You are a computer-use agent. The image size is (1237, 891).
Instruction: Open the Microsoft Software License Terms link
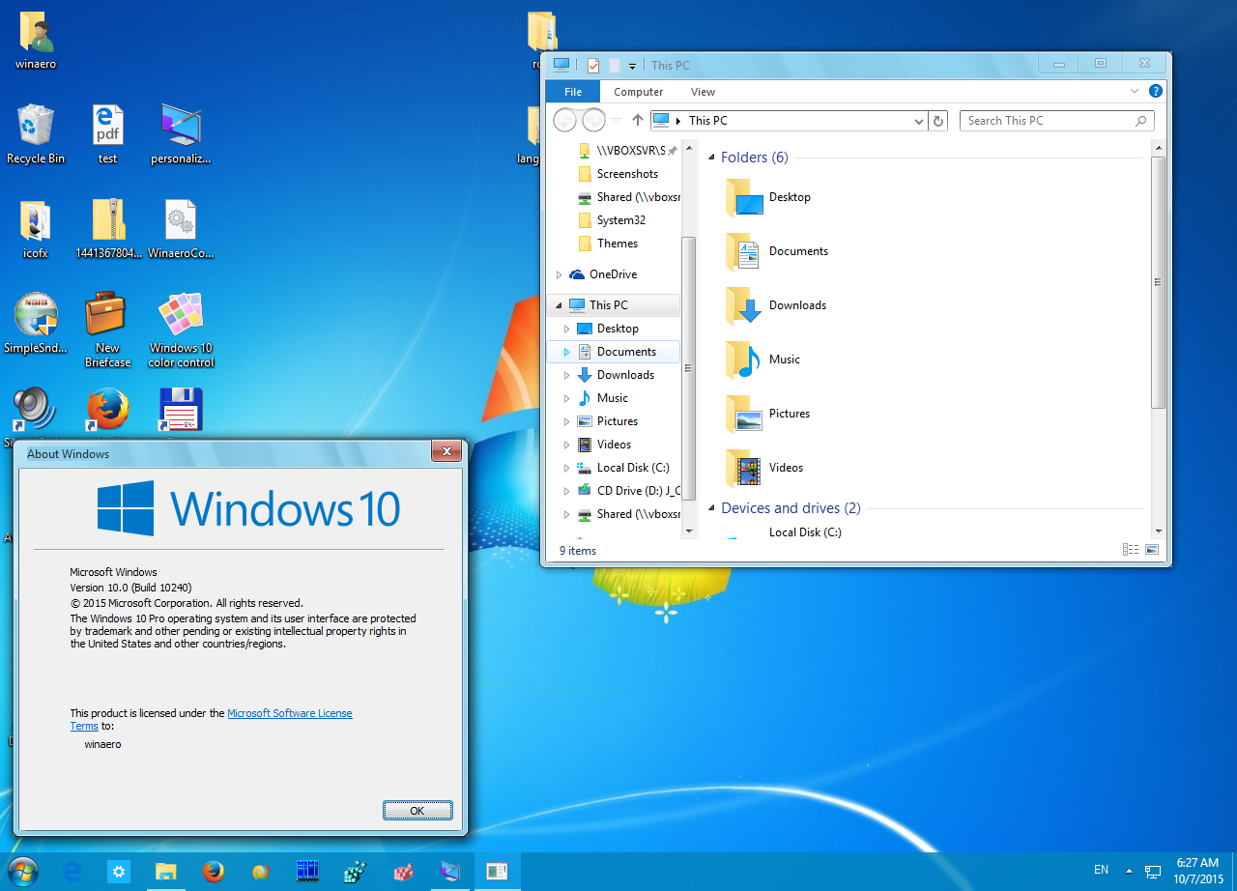289,713
